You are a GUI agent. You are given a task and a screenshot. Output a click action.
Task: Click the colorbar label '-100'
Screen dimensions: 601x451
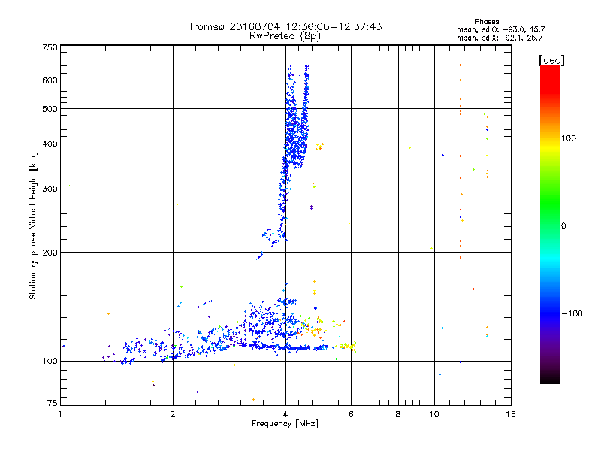(572, 313)
